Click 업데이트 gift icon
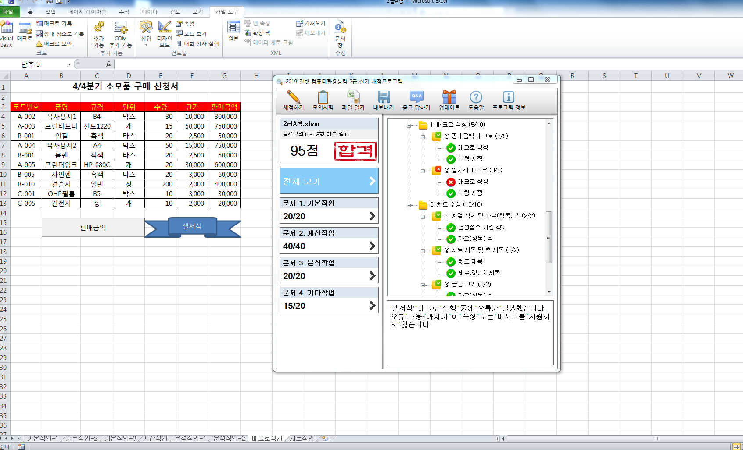Screen dimensions: 743x450 [x=449, y=100]
